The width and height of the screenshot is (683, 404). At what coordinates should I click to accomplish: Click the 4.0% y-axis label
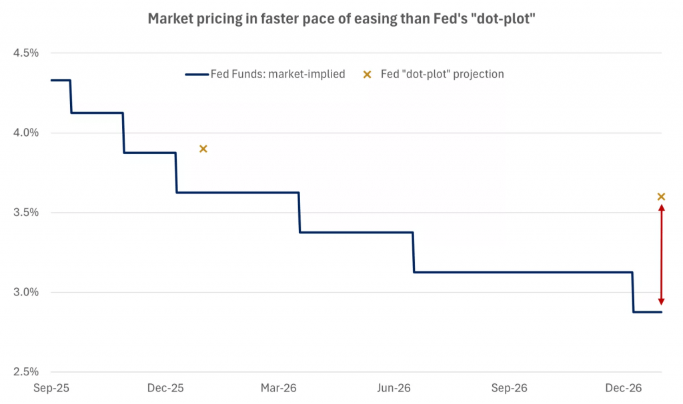point(26,133)
